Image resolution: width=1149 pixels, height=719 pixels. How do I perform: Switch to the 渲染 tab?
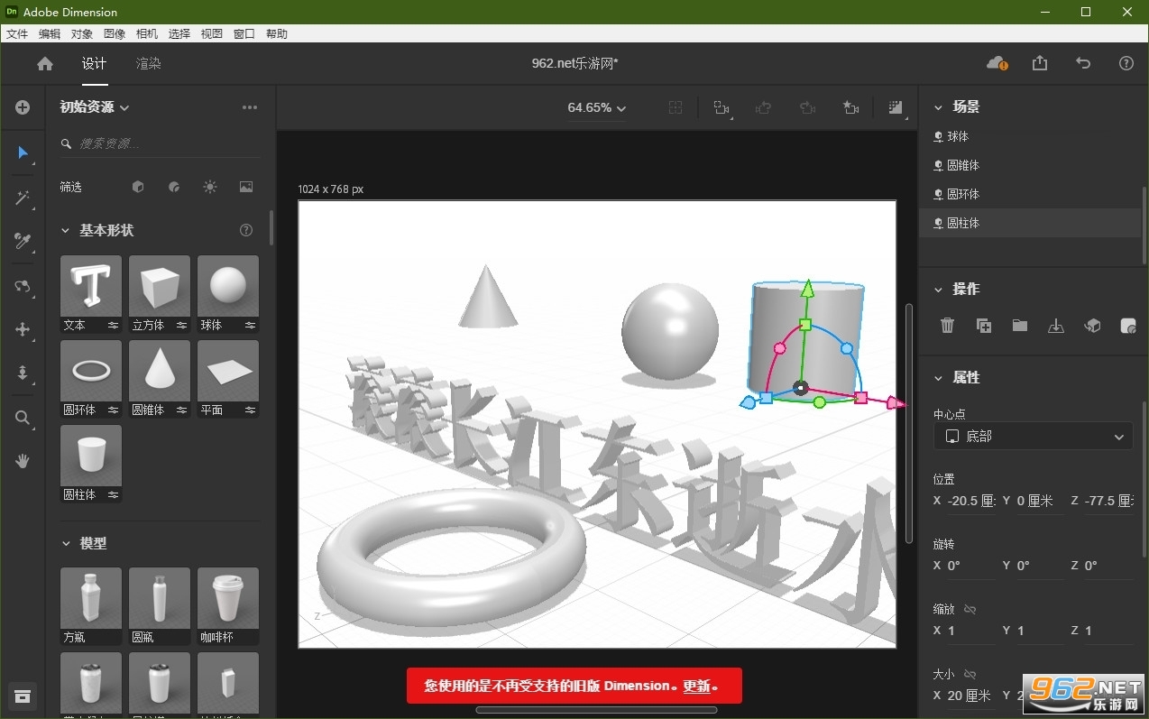click(149, 63)
